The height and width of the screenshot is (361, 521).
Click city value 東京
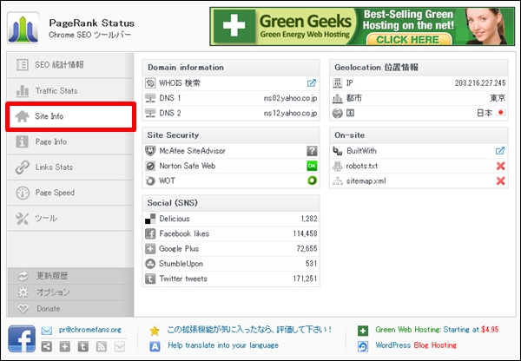[498, 98]
